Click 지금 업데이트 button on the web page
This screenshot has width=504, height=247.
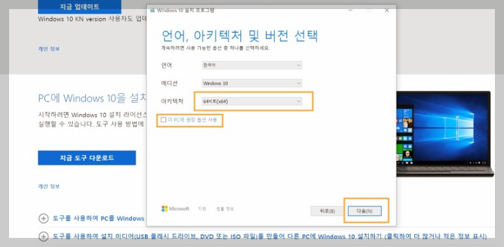pos(79,7)
